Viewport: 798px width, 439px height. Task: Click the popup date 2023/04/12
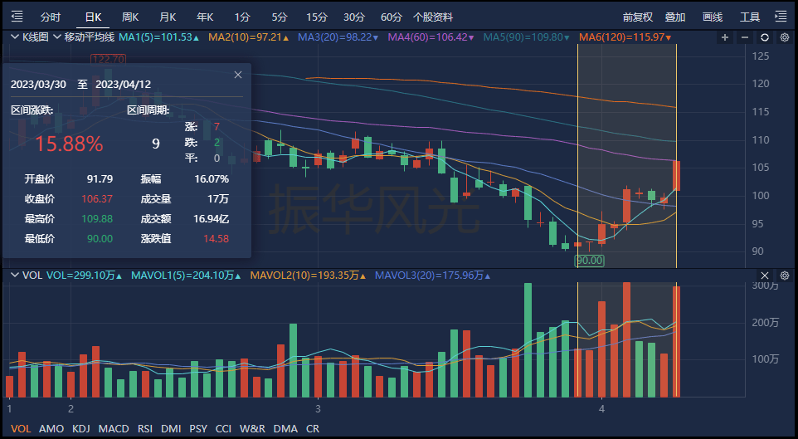123,85
